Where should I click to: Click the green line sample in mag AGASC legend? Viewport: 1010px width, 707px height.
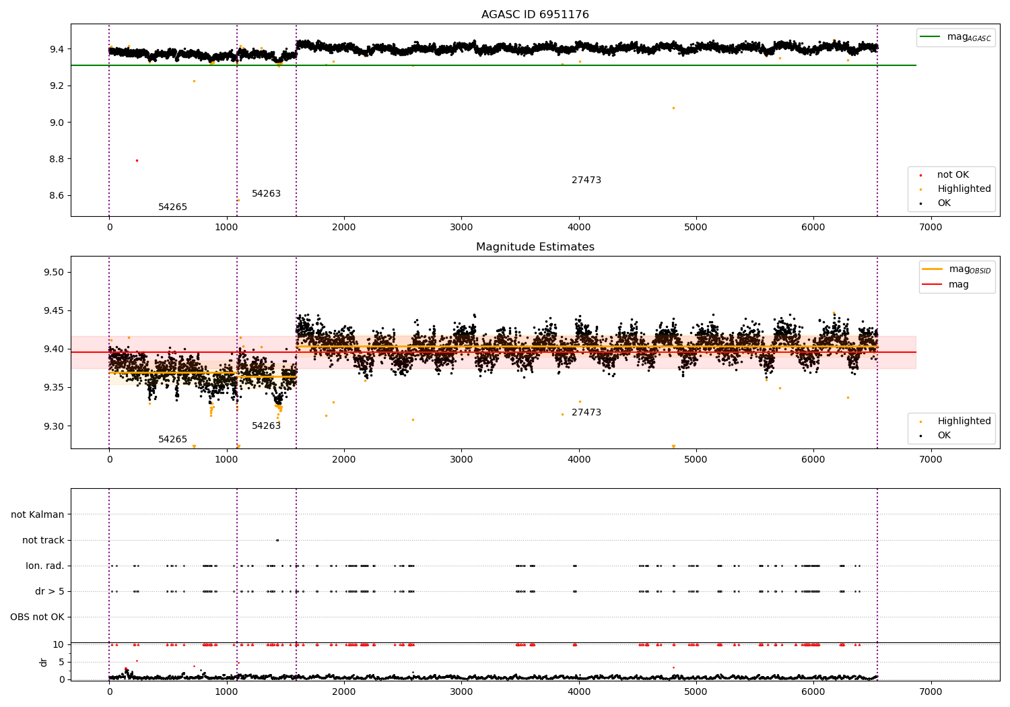pyautogui.click(x=930, y=37)
